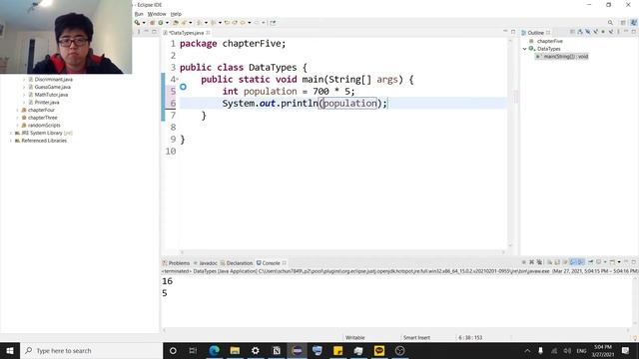Open Sticky Notes icon in taskbar
Image resolution: width=639 pixels, height=359 pixels.
coord(337,350)
